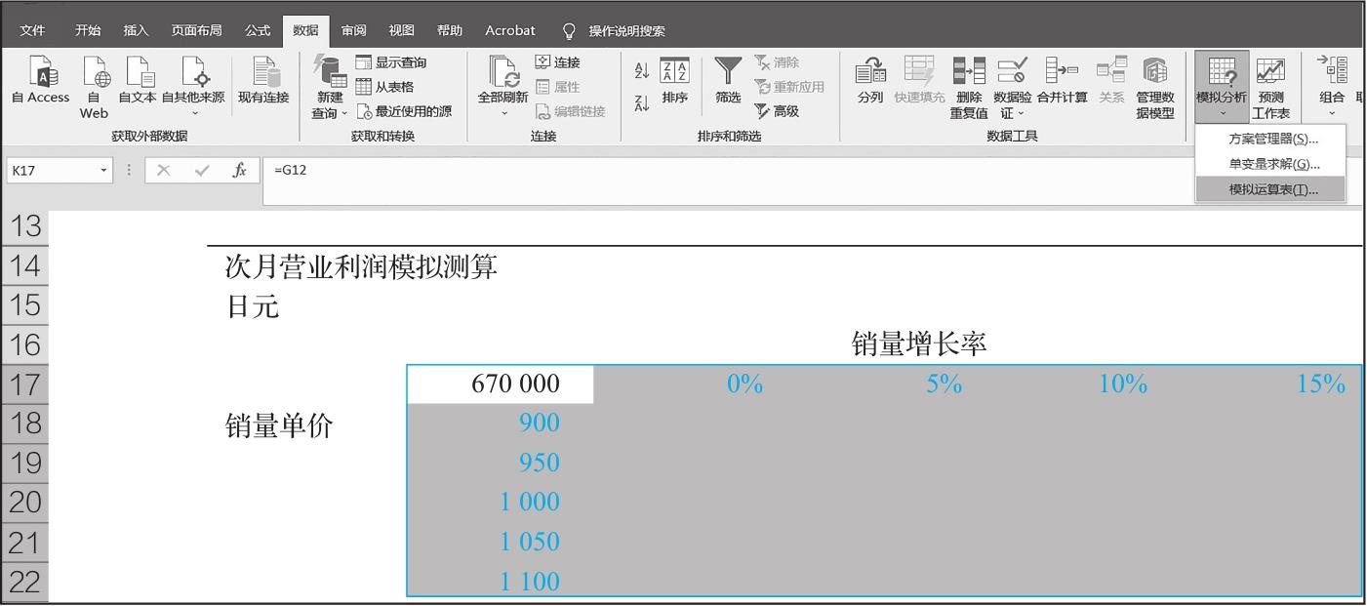This screenshot has width=1367, height=606.
Task: Import data from Web
Action: click(94, 88)
